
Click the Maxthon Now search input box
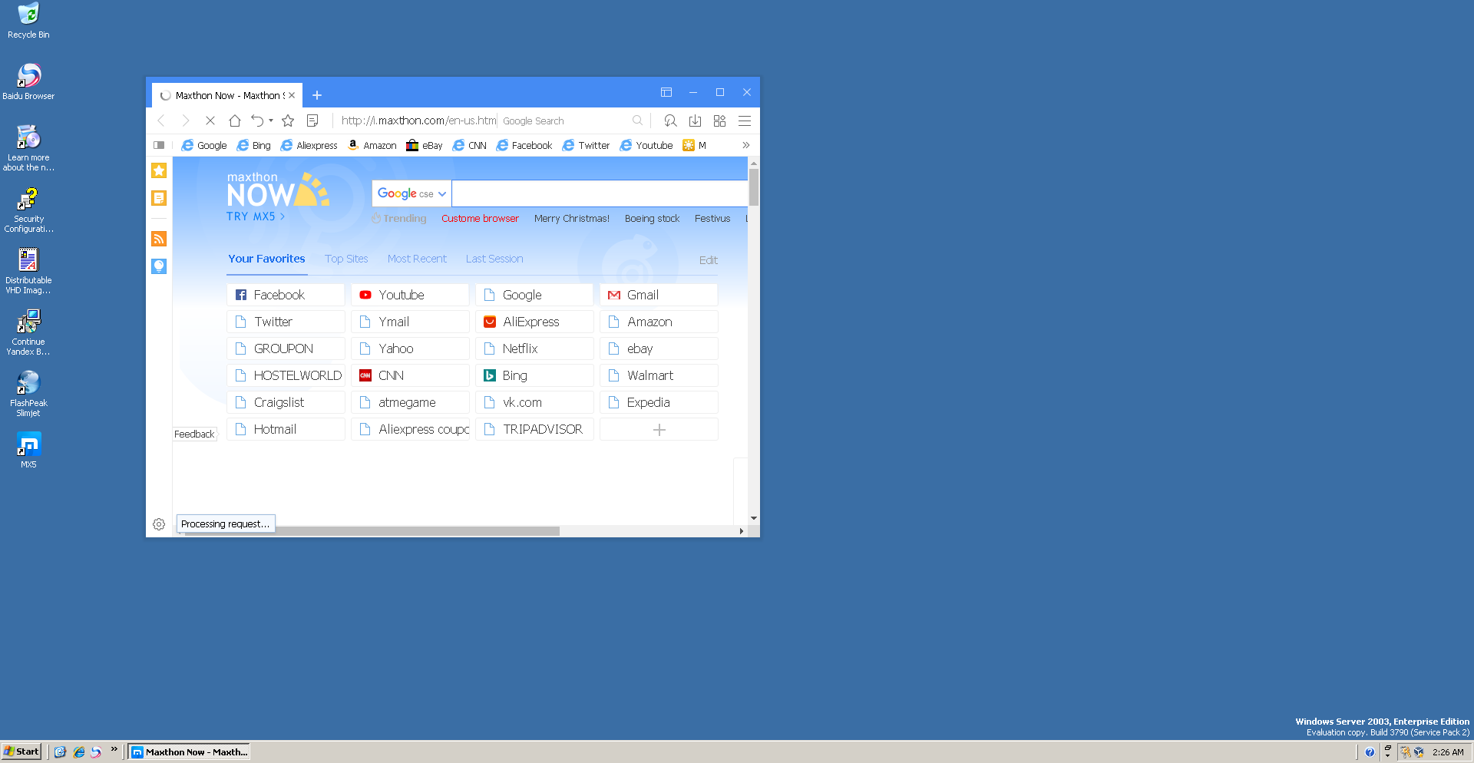point(599,193)
